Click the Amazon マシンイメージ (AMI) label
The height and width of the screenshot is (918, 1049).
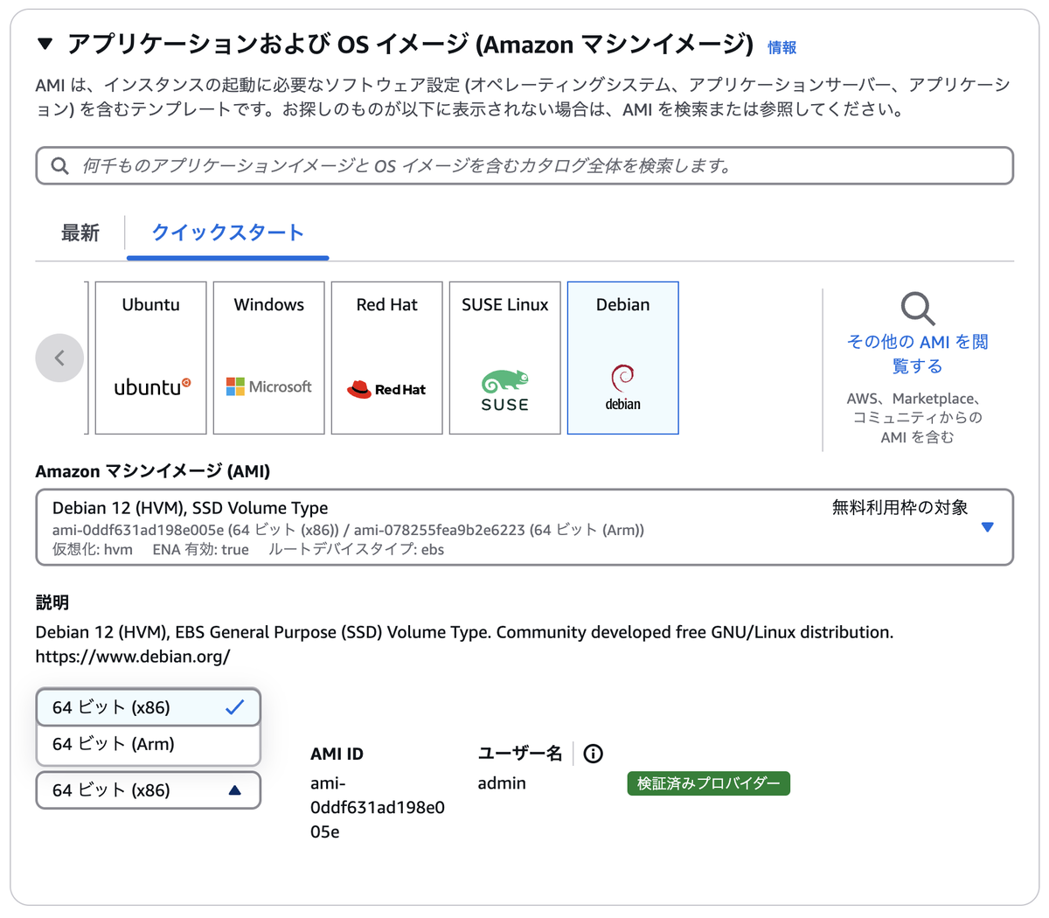click(153, 471)
